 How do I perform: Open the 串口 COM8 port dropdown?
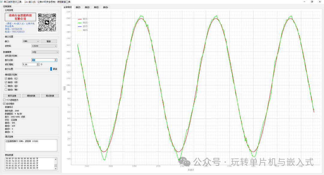tap(31, 41)
